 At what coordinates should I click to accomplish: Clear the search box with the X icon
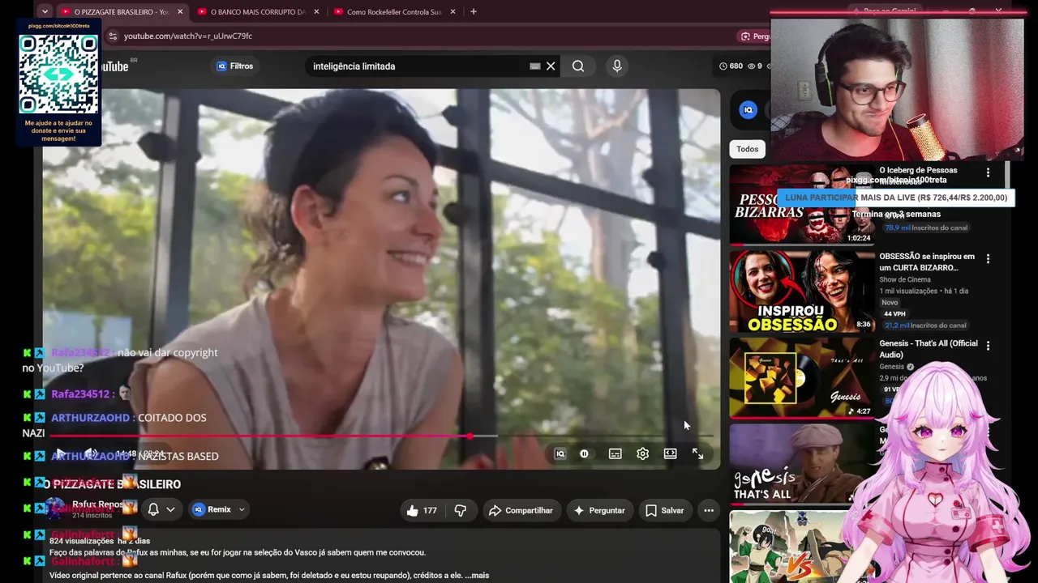tap(551, 66)
